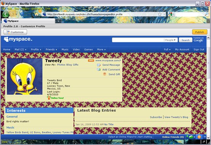Click the Firefox back arrow button
The width and height of the screenshot is (211, 145).
tap(5, 14)
